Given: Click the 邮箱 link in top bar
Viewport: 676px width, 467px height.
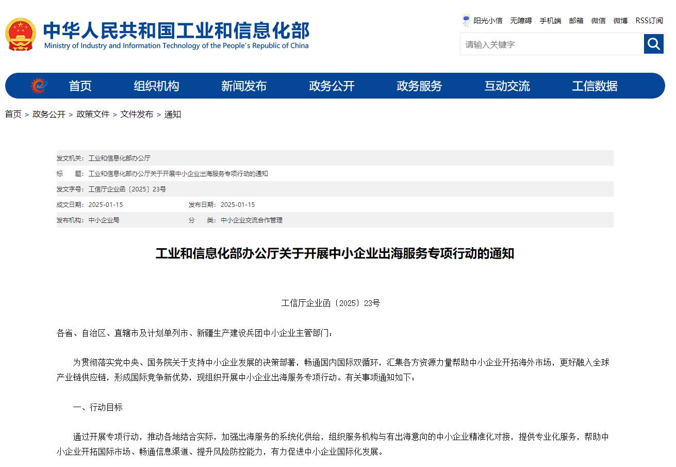Looking at the screenshot, I should click(x=576, y=21).
